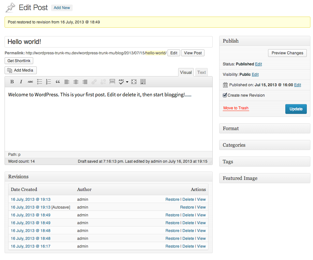Align text center

click(76, 82)
